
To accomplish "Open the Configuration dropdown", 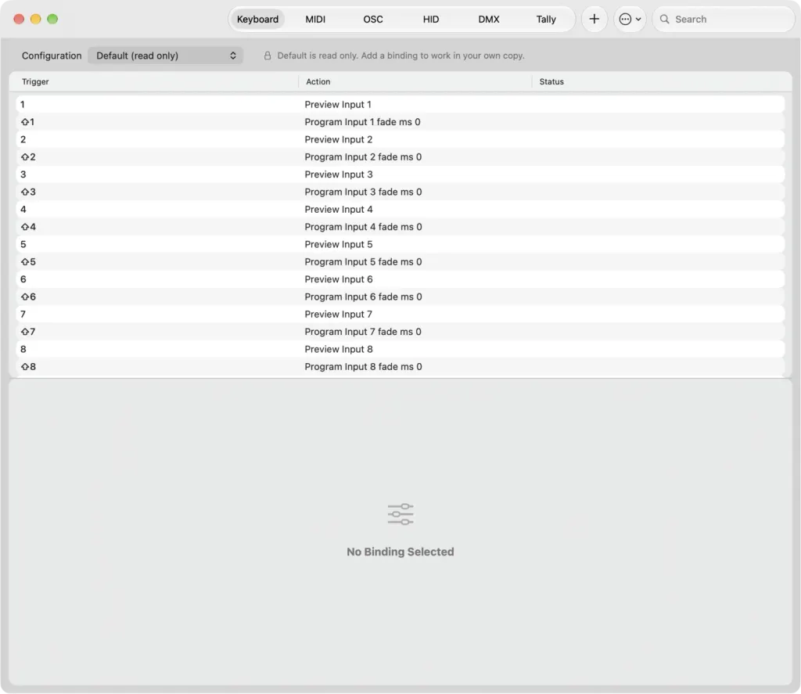I will [x=165, y=56].
